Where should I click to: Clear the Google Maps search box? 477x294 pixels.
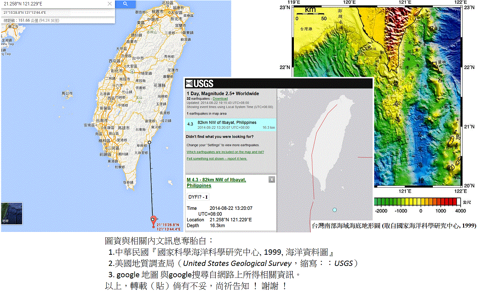[x=110, y=4]
